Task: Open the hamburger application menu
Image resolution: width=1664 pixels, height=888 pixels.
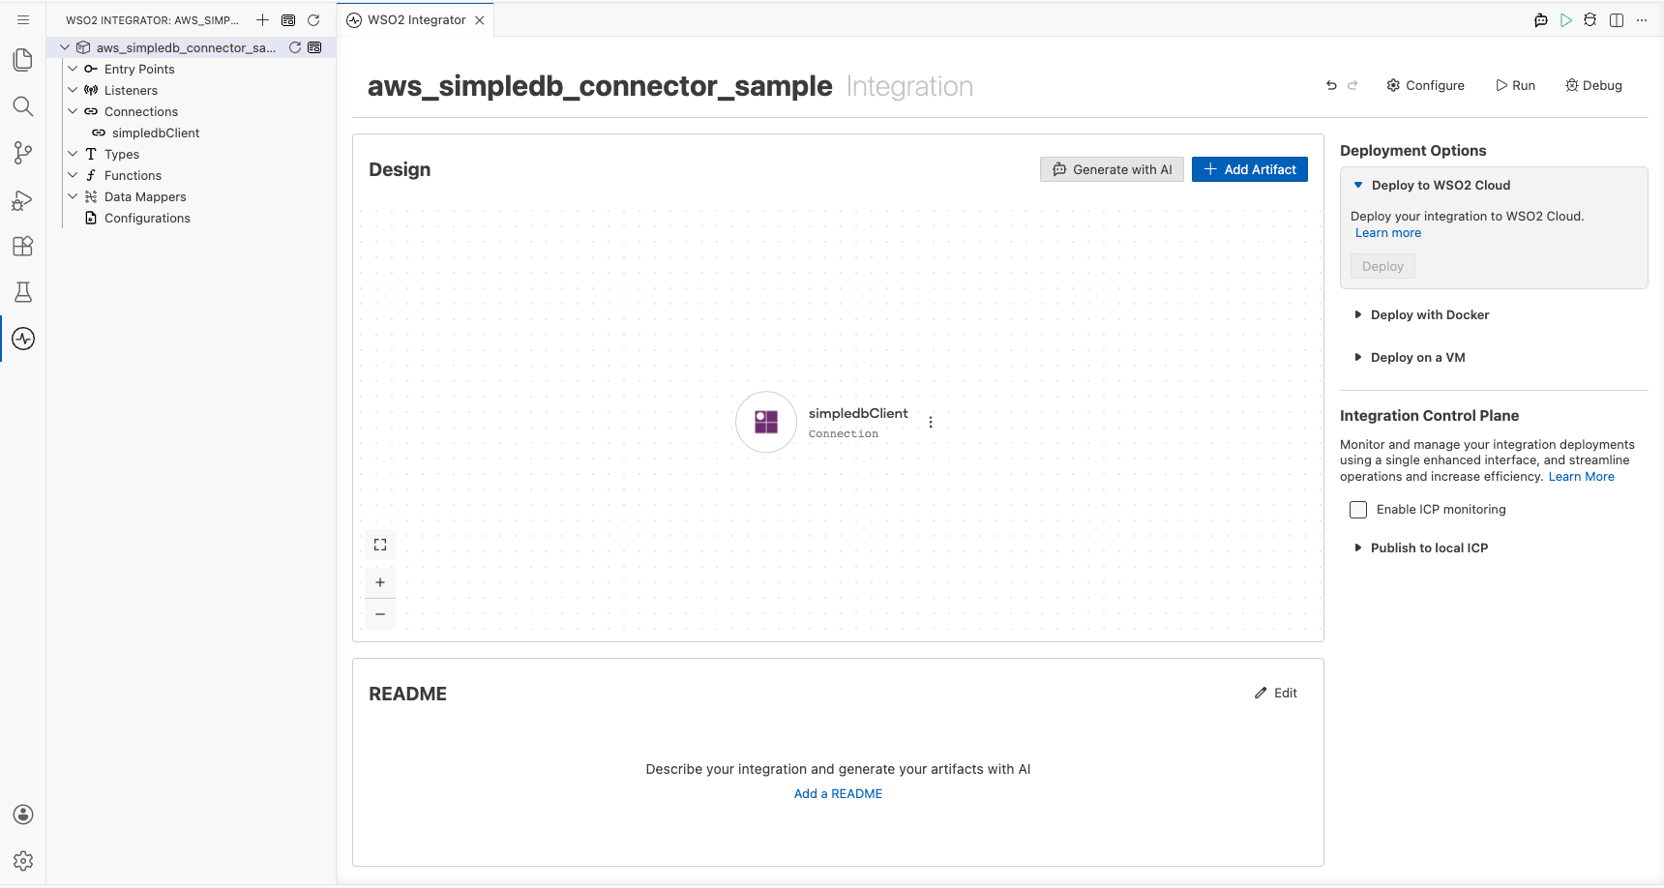Action: point(23,19)
